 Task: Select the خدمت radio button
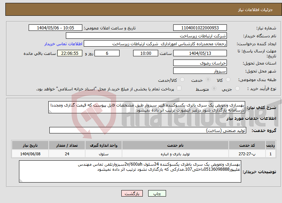(x=208, y=80)
